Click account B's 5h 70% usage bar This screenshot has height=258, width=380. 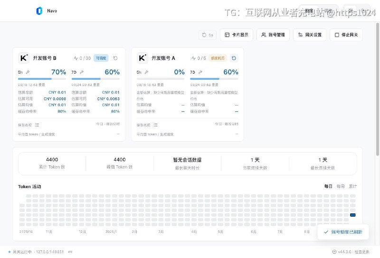point(42,79)
